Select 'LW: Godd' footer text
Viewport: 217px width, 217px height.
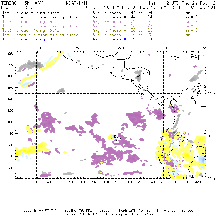(70, 214)
